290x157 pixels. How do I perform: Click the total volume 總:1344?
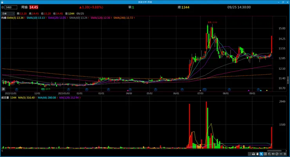[183, 7]
